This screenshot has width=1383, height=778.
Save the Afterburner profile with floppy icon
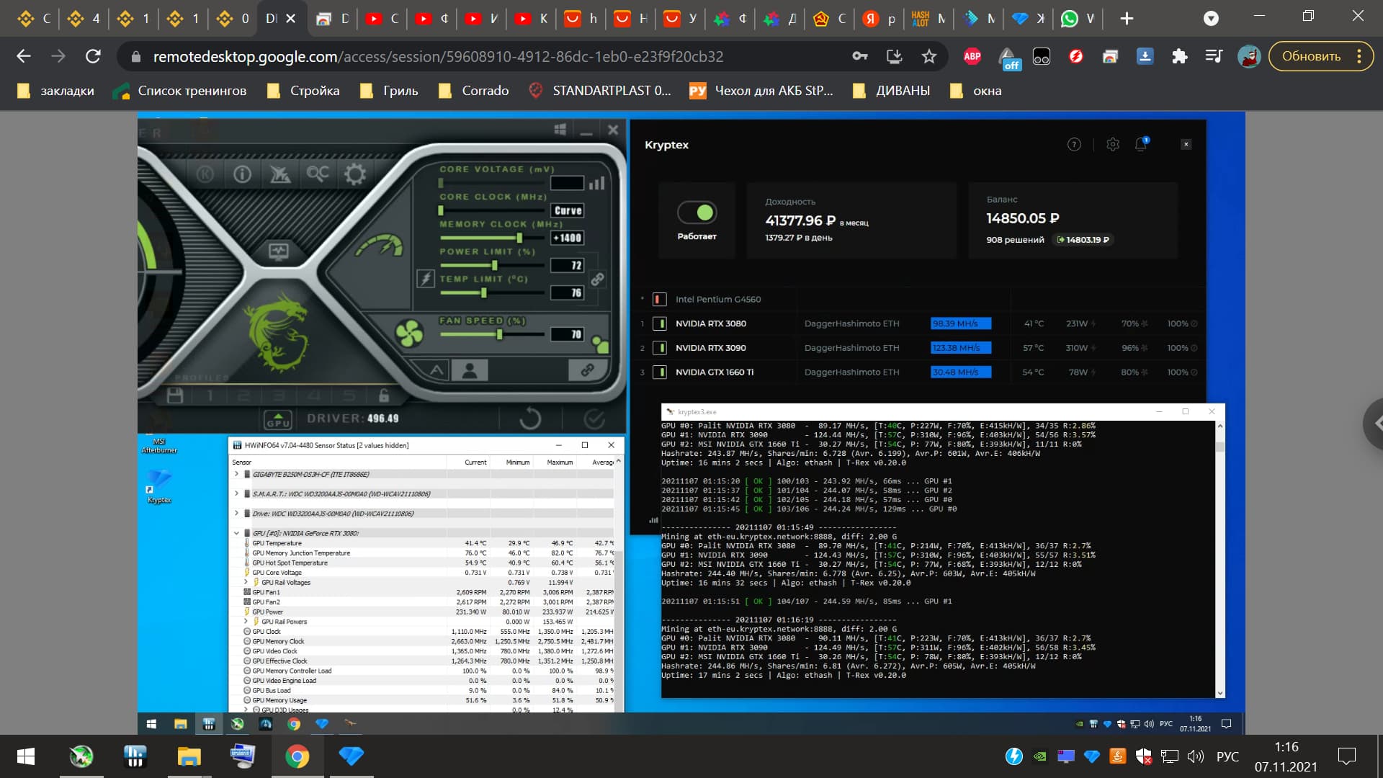[x=175, y=395]
